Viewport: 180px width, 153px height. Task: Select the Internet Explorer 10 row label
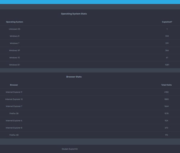[x=14, y=99]
